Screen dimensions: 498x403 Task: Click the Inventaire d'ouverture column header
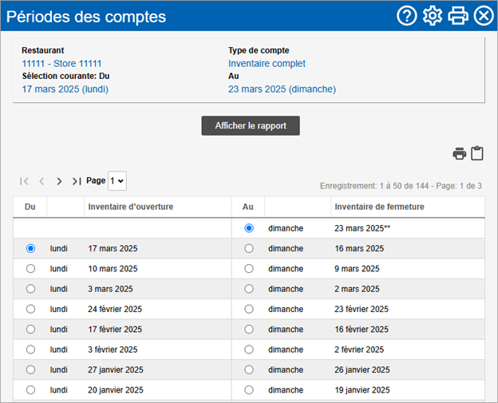tap(131, 207)
